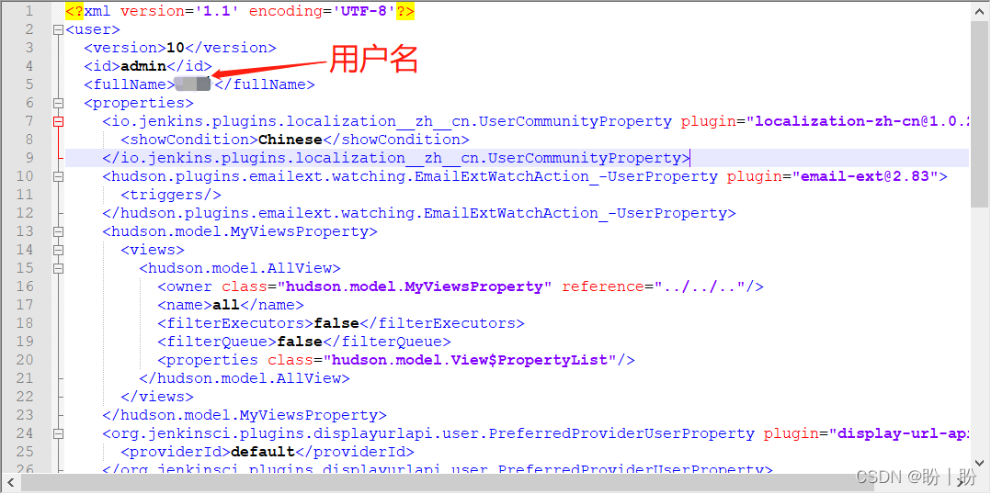Image resolution: width=991 pixels, height=494 pixels.
Task: Collapse the red UserCommunityProperty fold marker on line 7
Action: 59,121
